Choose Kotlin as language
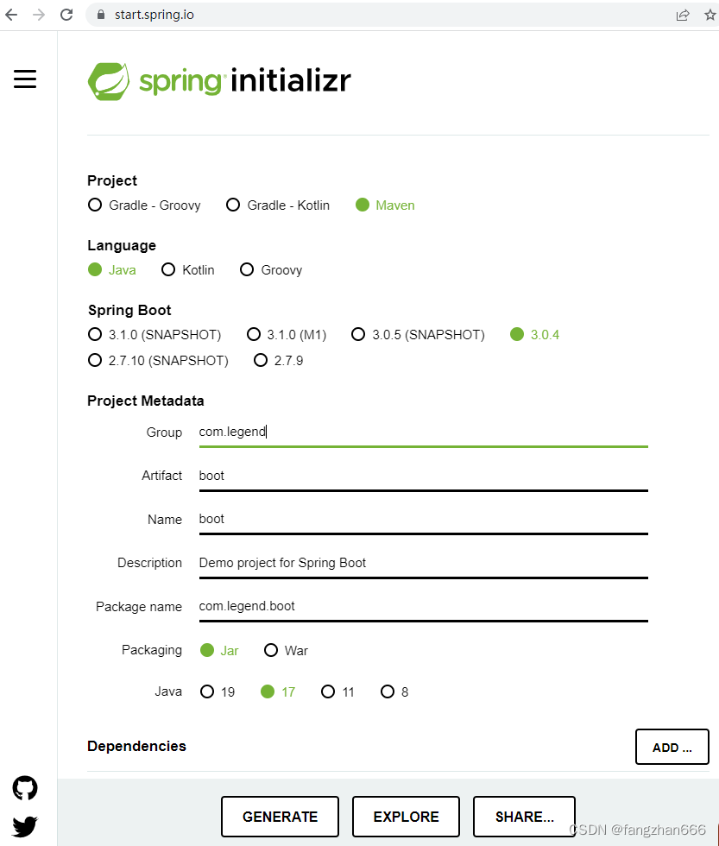Screen dimensions: 719x846 [187, 269]
